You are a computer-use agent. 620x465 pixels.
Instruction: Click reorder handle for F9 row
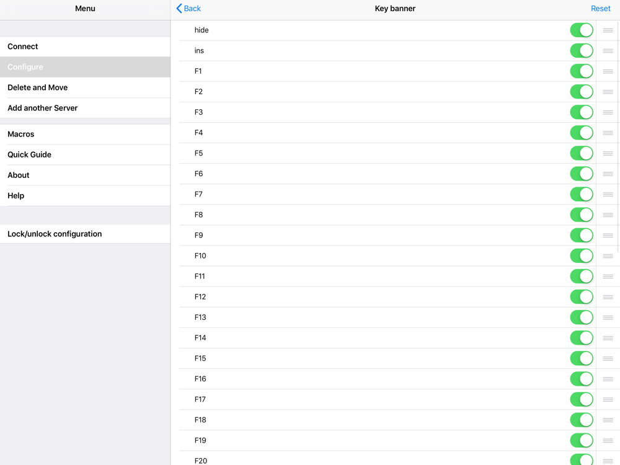click(608, 235)
